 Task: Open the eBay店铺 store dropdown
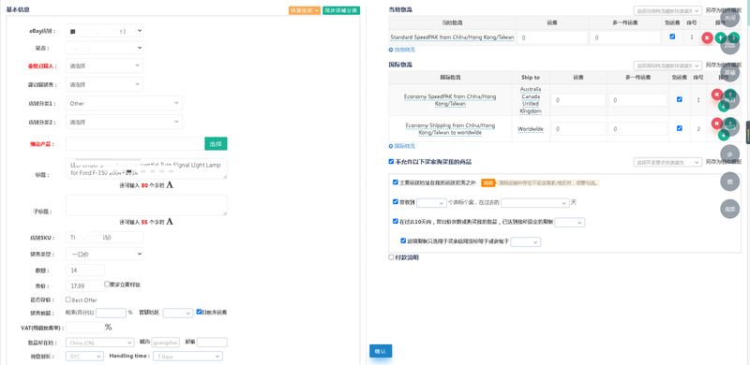click(104, 31)
